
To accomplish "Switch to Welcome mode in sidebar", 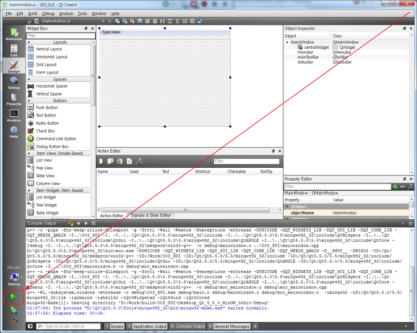I will pos(14,34).
